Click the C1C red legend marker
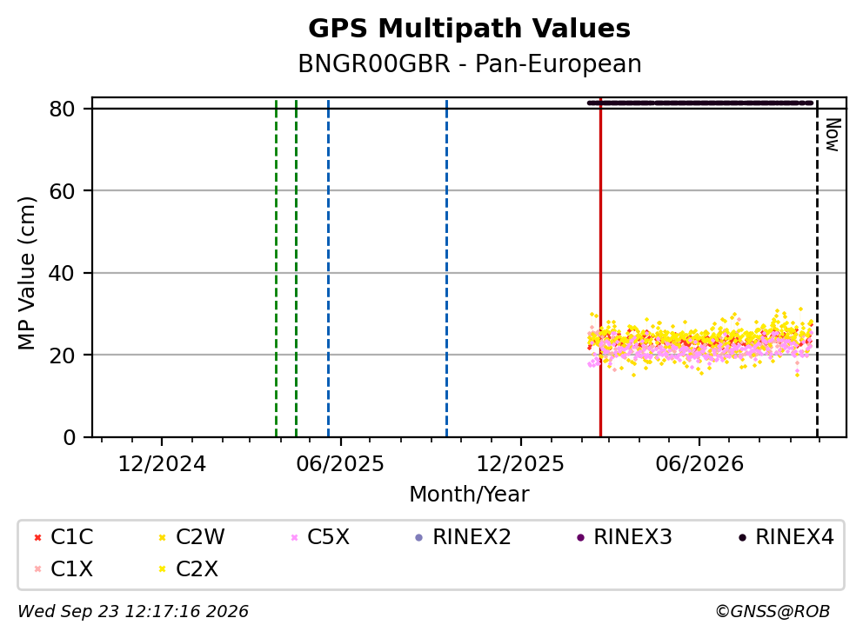The height and width of the screenshot is (638, 863). (x=37, y=537)
